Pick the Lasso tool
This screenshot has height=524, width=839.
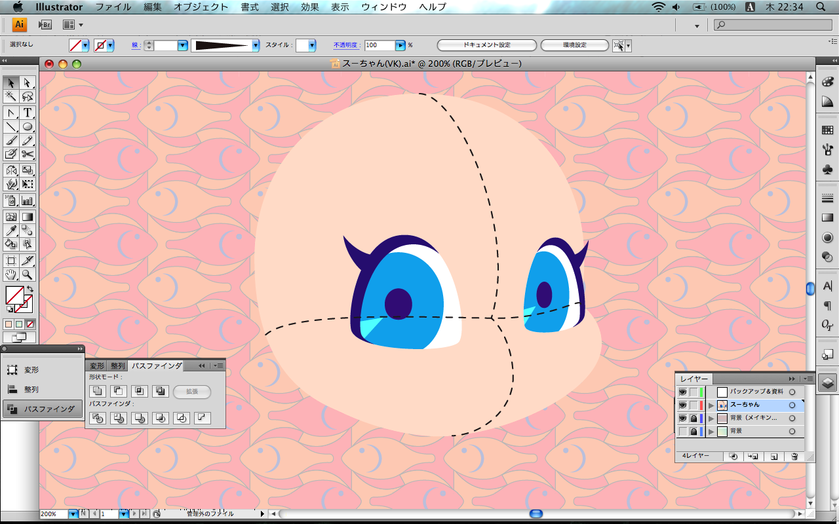28,97
